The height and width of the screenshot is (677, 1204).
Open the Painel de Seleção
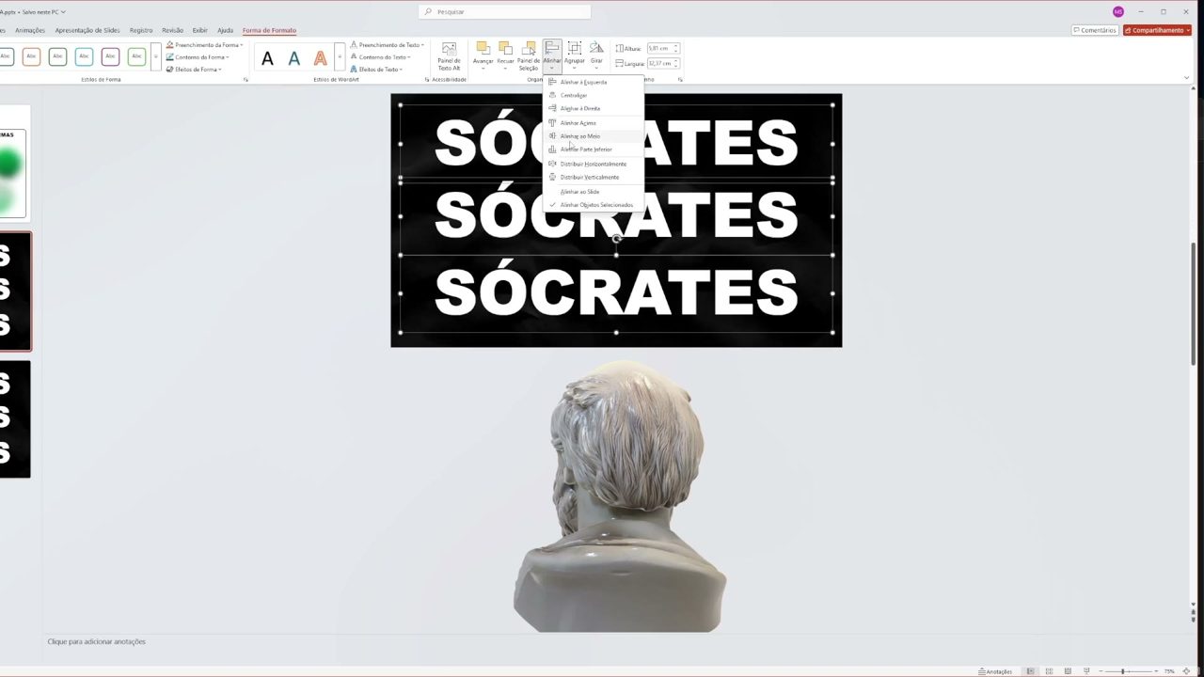point(529,55)
